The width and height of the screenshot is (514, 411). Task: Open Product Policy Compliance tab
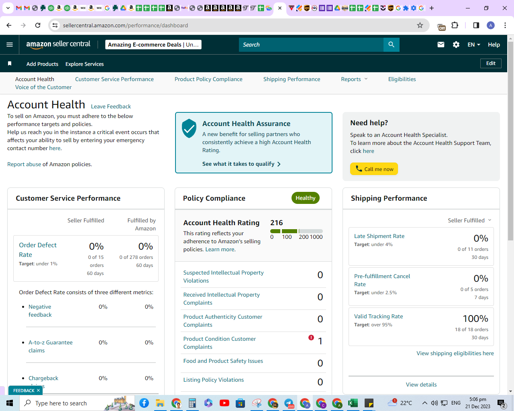pos(208,79)
